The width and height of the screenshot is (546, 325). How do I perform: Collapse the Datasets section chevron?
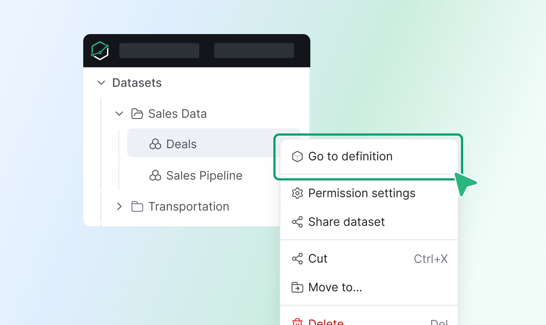(x=102, y=83)
